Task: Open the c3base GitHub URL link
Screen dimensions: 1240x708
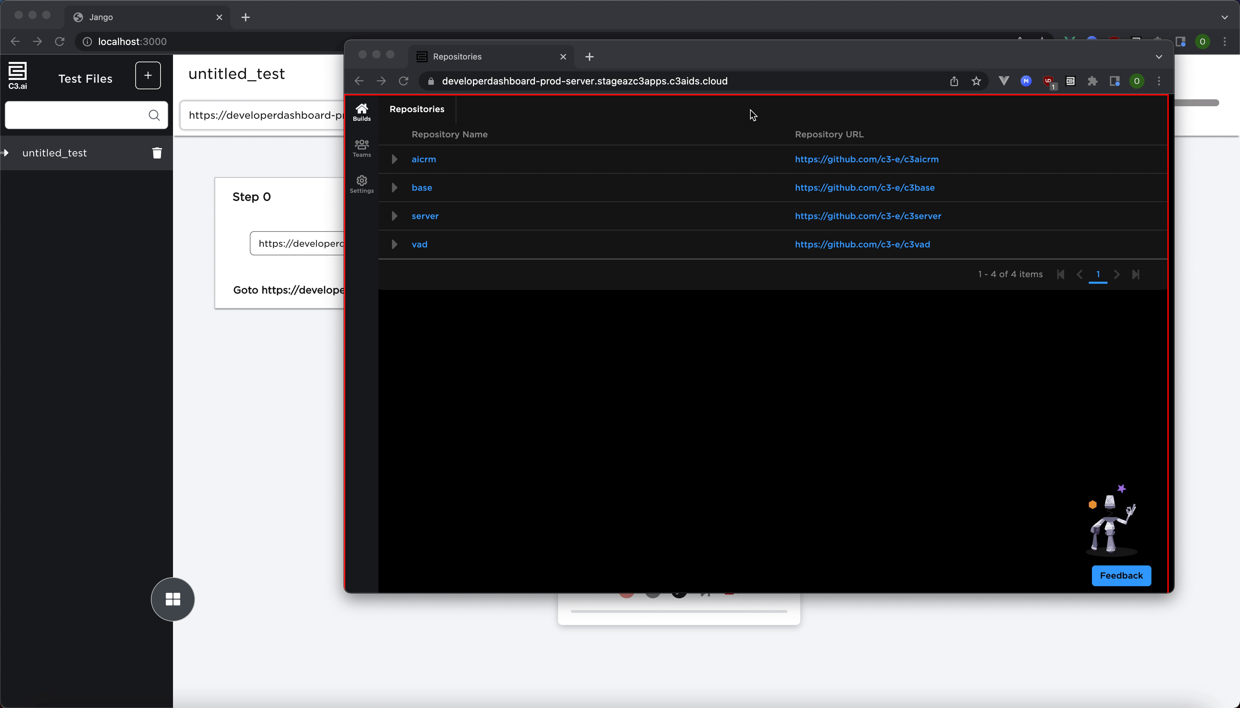Action: [x=864, y=188]
